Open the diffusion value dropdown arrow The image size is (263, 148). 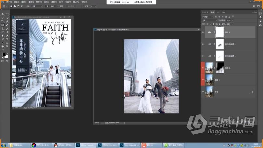tap(95, 6)
